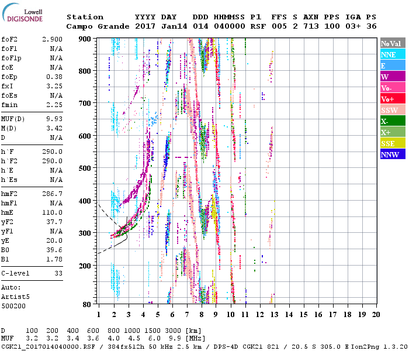Click the yE value 20.0

tap(54, 241)
